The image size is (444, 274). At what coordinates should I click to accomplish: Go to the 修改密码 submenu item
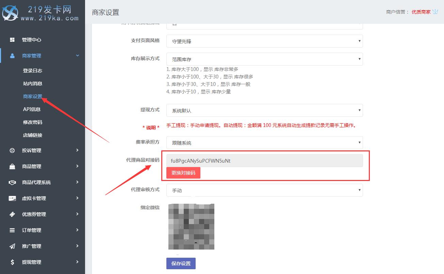(33, 122)
